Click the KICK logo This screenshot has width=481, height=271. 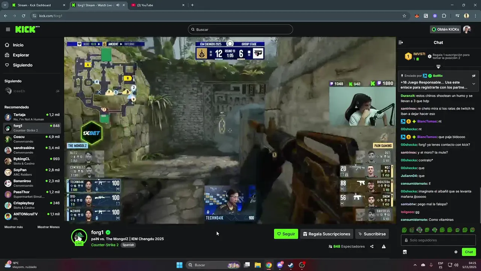click(x=27, y=29)
